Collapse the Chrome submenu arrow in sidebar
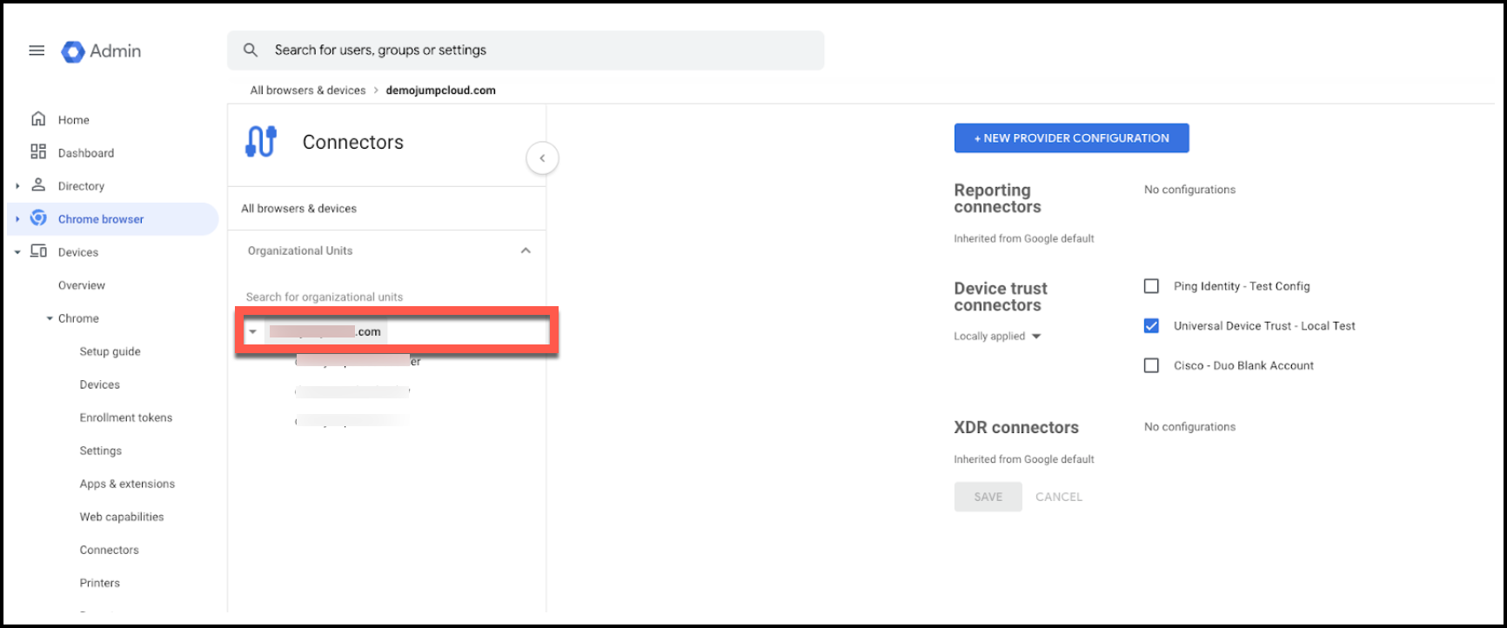Image resolution: width=1507 pixels, height=628 pixels. pyautogui.click(x=50, y=318)
